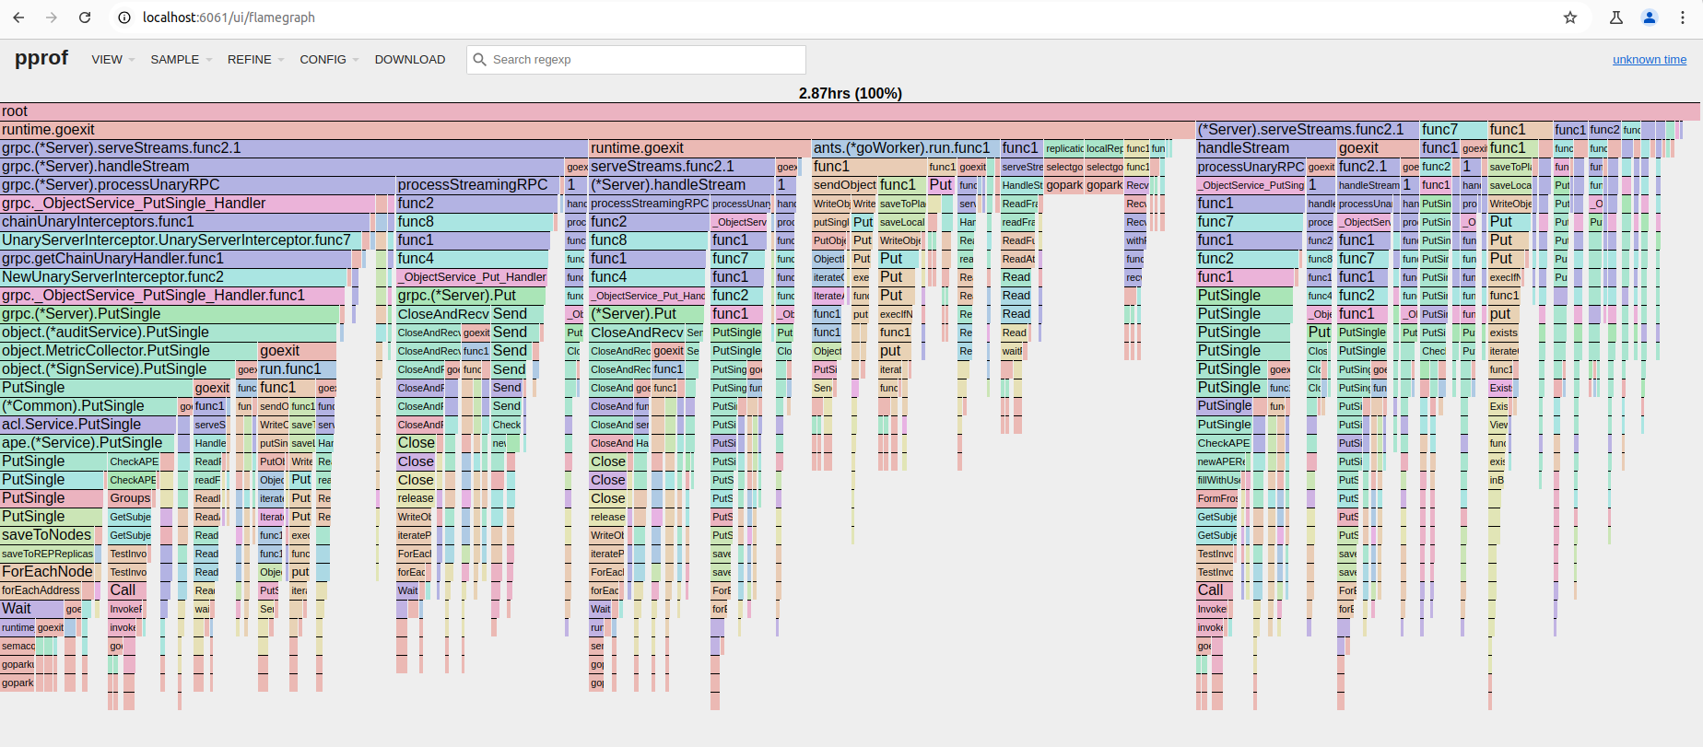
Task: Go back to the previous page
Action: (x=18, y=18)
